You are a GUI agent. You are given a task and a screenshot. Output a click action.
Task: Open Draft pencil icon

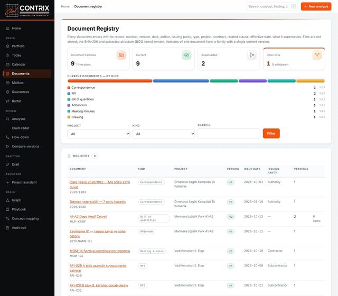click(x=7, y=164)
